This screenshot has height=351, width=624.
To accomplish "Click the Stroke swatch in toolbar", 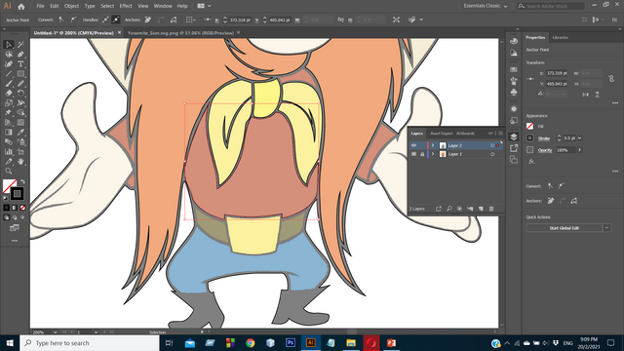I will pyautogui.click(x=17, y=194).
